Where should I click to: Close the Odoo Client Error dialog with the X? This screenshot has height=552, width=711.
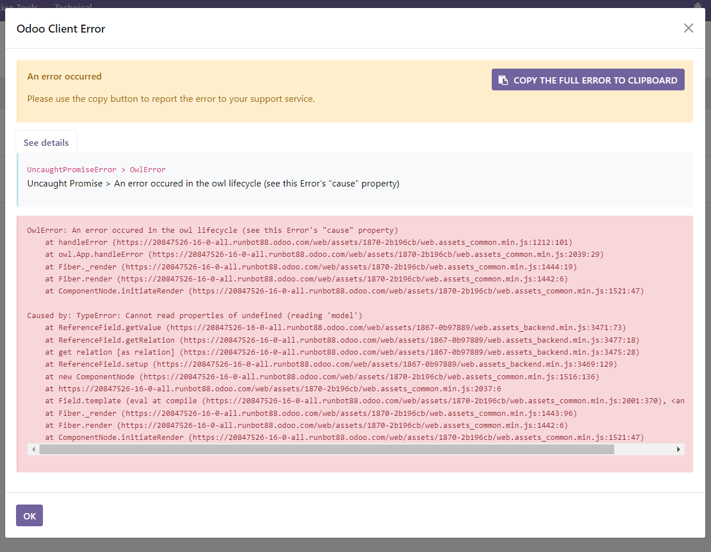point(689,28)
